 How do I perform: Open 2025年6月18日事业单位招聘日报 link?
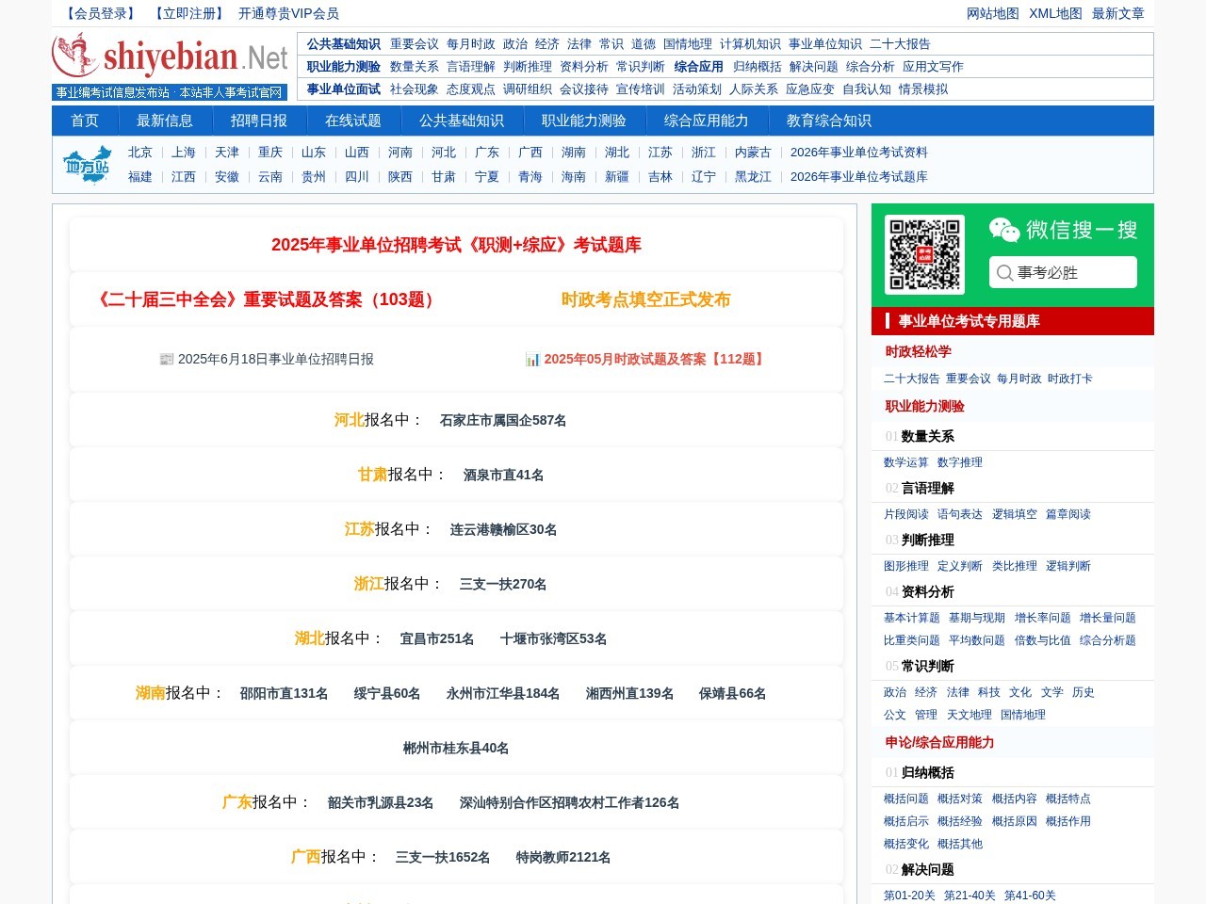[x=267, y=359]
